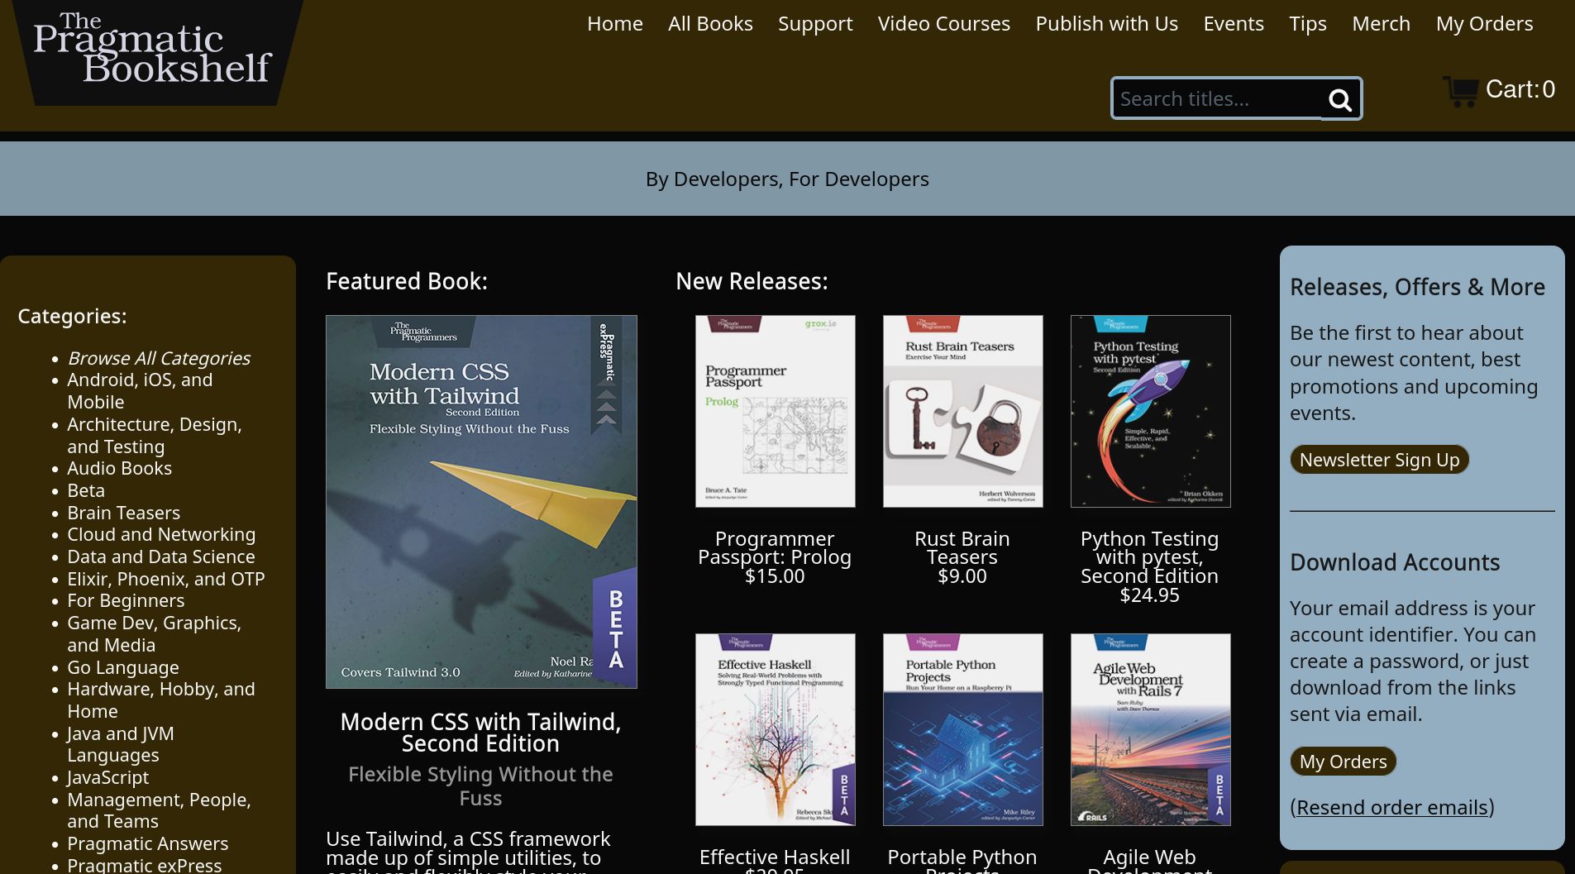1575x874 pixels.
Task: Open Elixir, Phoenix, and OTP category
Action: 166,579
